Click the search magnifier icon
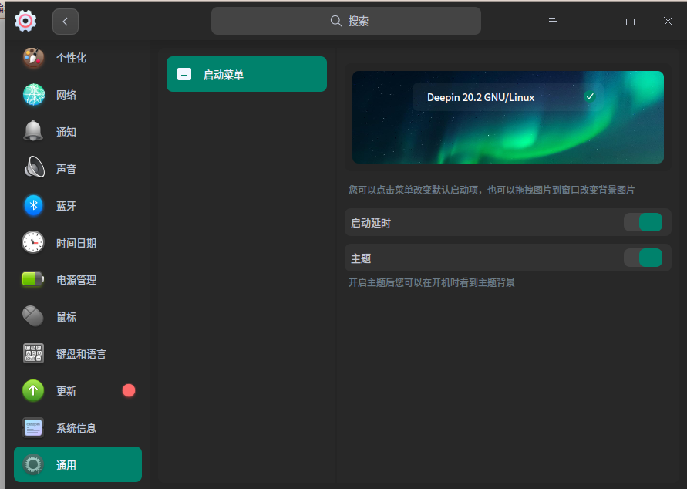 pos(336,21)
